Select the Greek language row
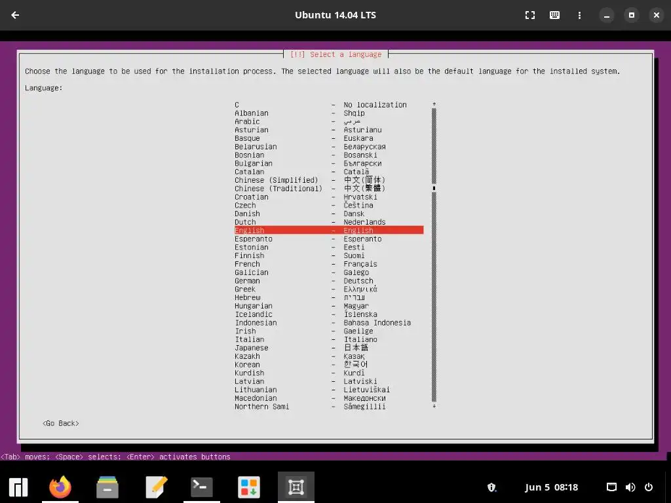 [x=329, y=289]
